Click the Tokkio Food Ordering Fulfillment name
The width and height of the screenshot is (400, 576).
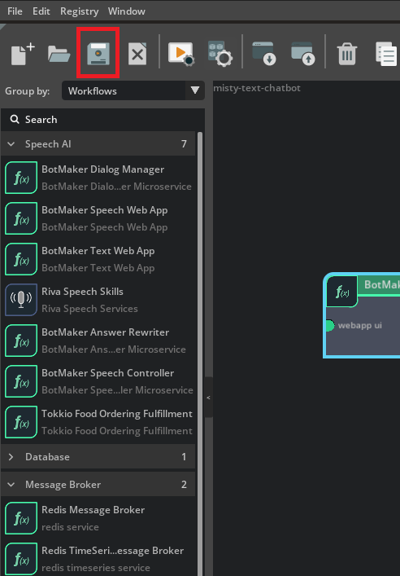point(116,414)
